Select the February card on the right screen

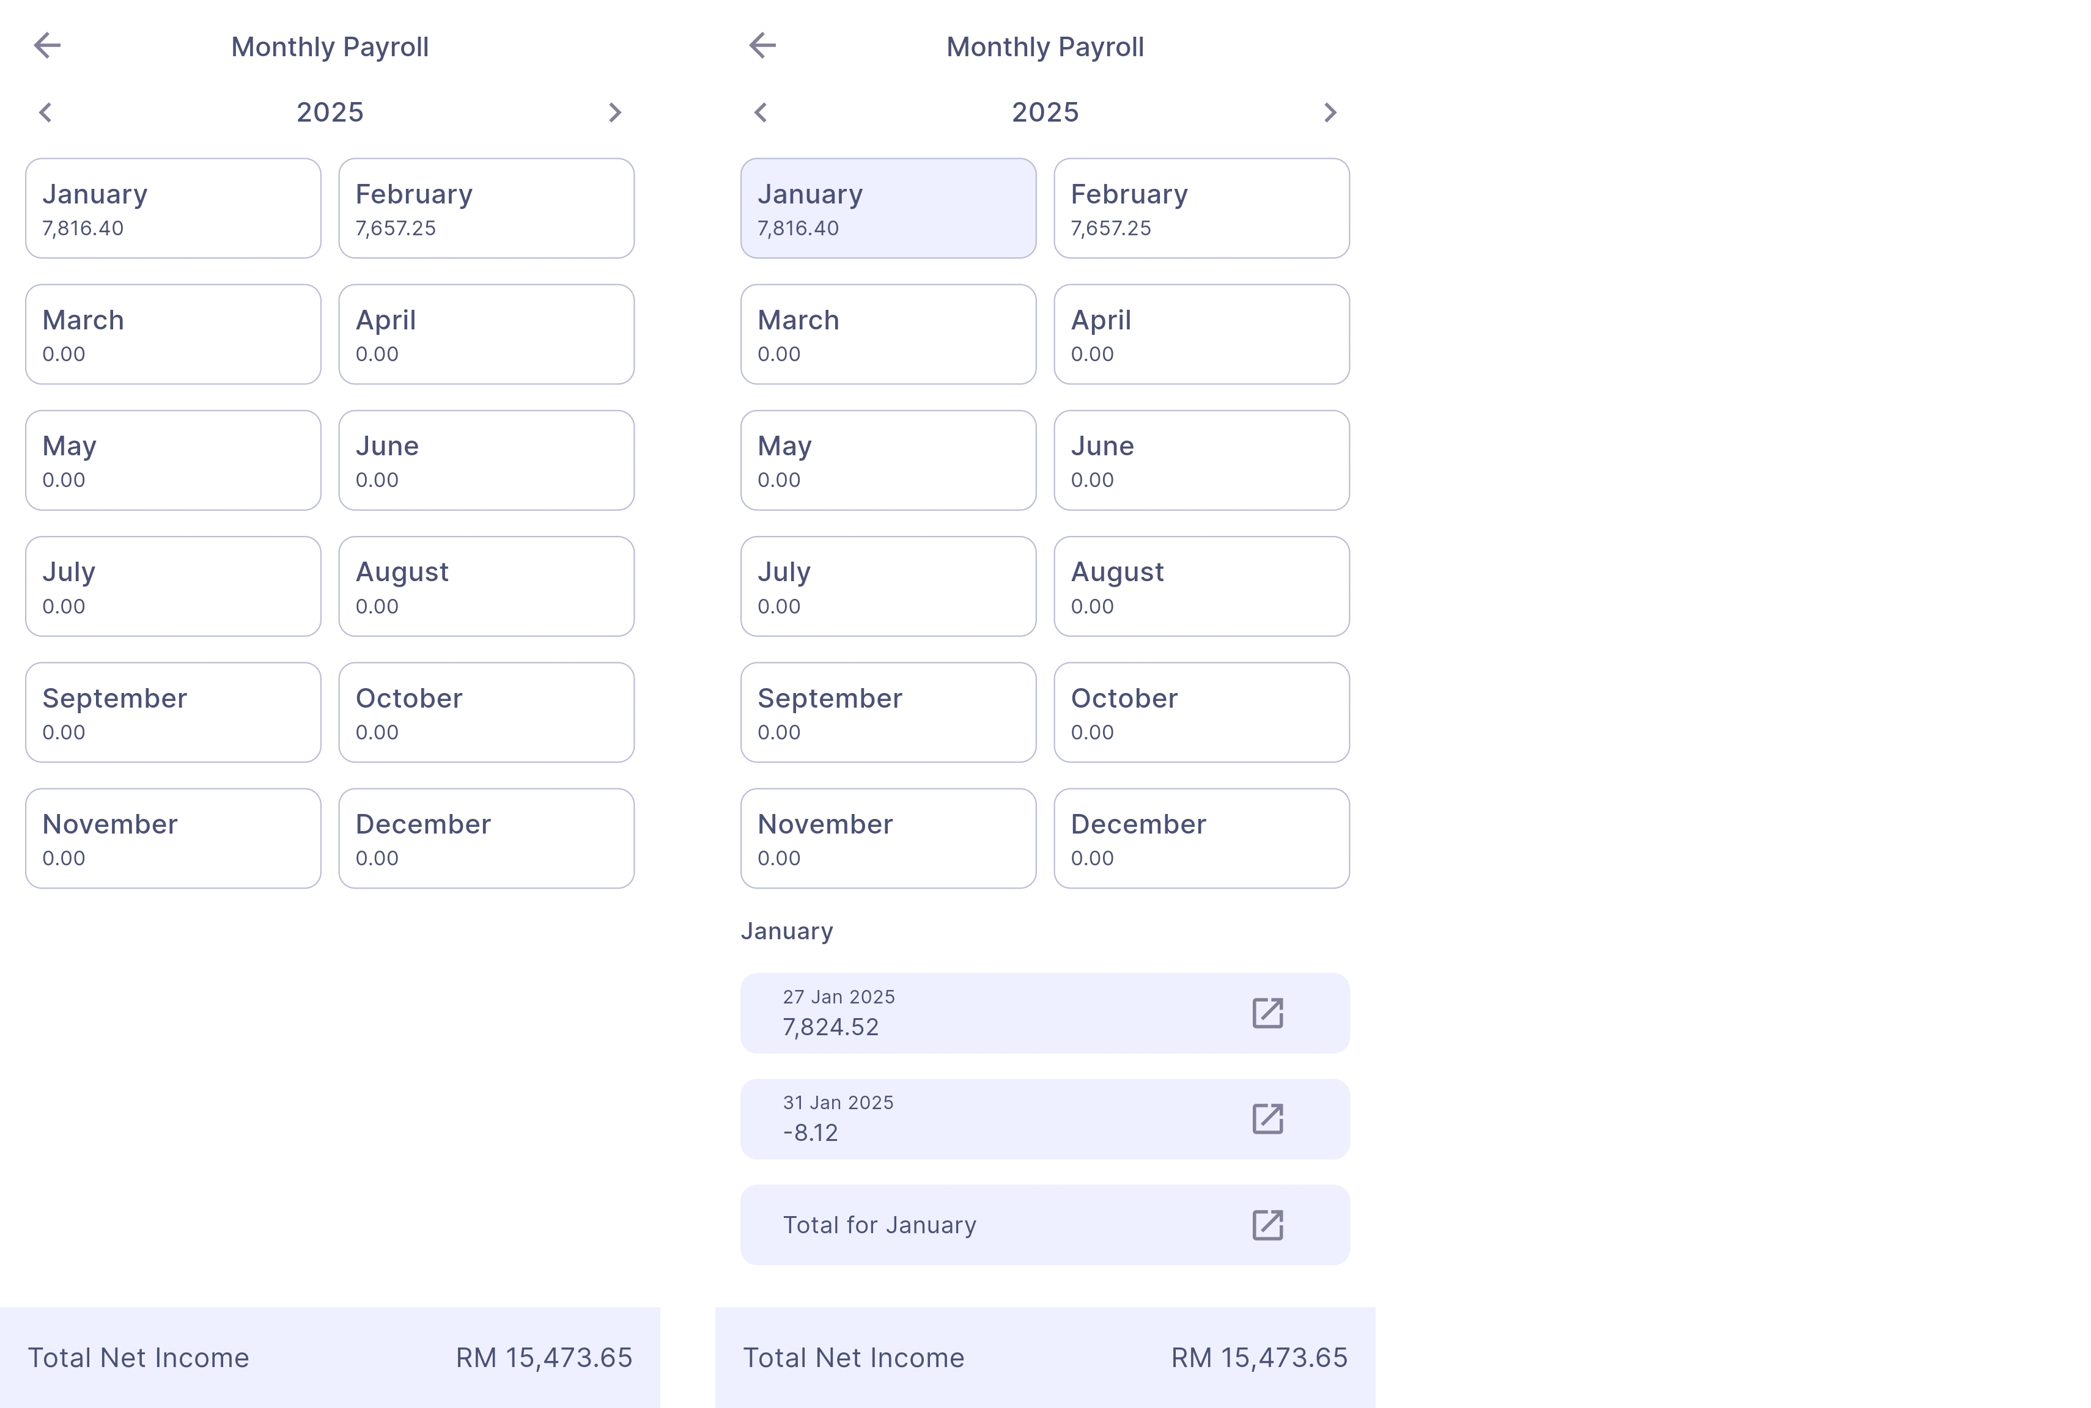[x=1201, y=208]
